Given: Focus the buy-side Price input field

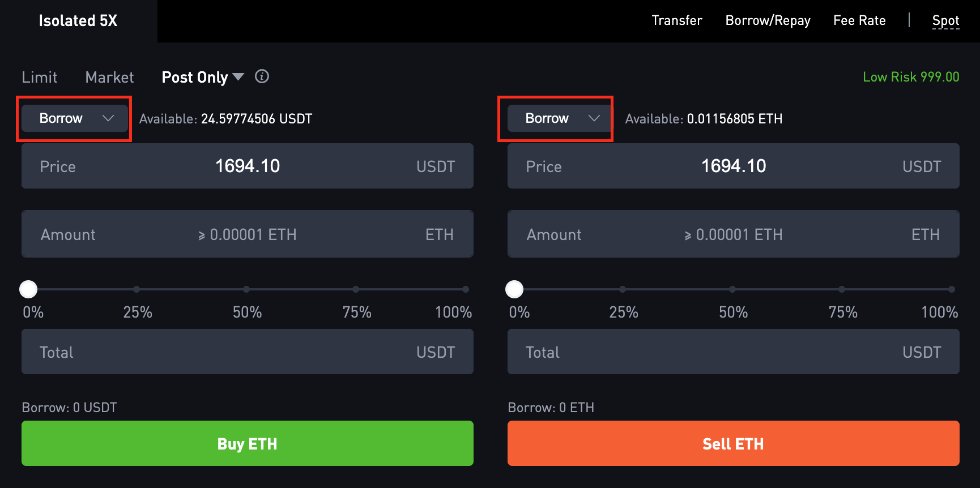Looking at the screenshot, I should [248, 166].
